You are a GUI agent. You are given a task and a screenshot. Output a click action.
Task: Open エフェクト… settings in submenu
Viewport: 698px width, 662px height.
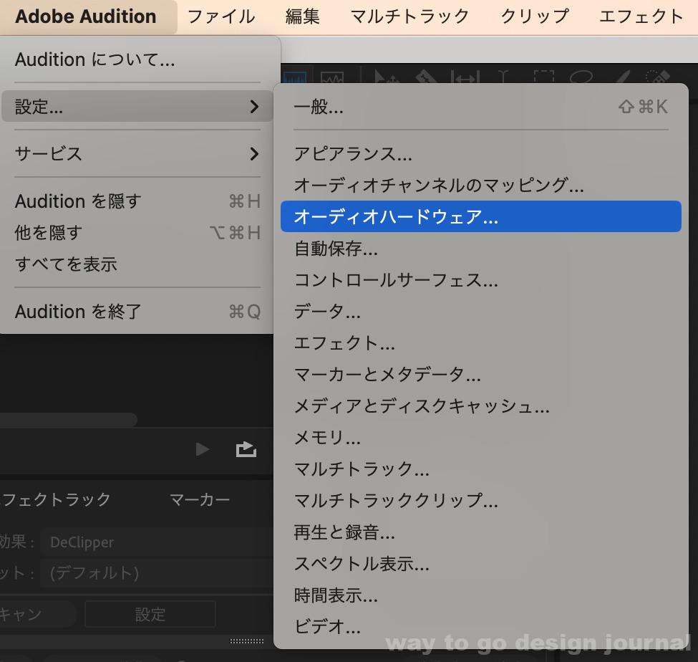pyautogui.click(x=481, y=342)
